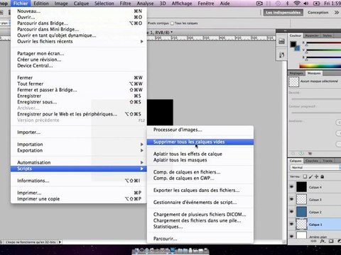Open the Fichier menu
The height and width of the screenshot is (255, 341).
click(21, 4)
